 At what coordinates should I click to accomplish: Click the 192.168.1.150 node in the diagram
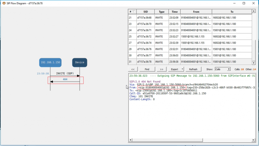pyautogui.click(x=50, y=62)
